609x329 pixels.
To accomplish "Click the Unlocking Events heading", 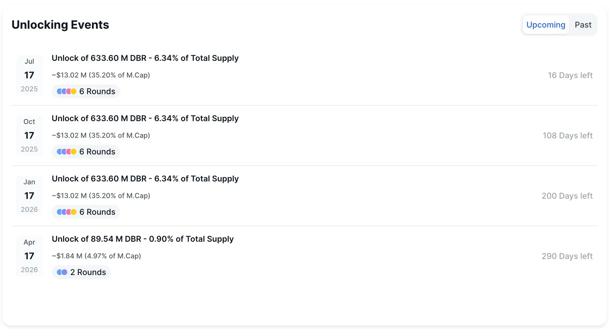I will pyautogui.click(x=60, y=25).
